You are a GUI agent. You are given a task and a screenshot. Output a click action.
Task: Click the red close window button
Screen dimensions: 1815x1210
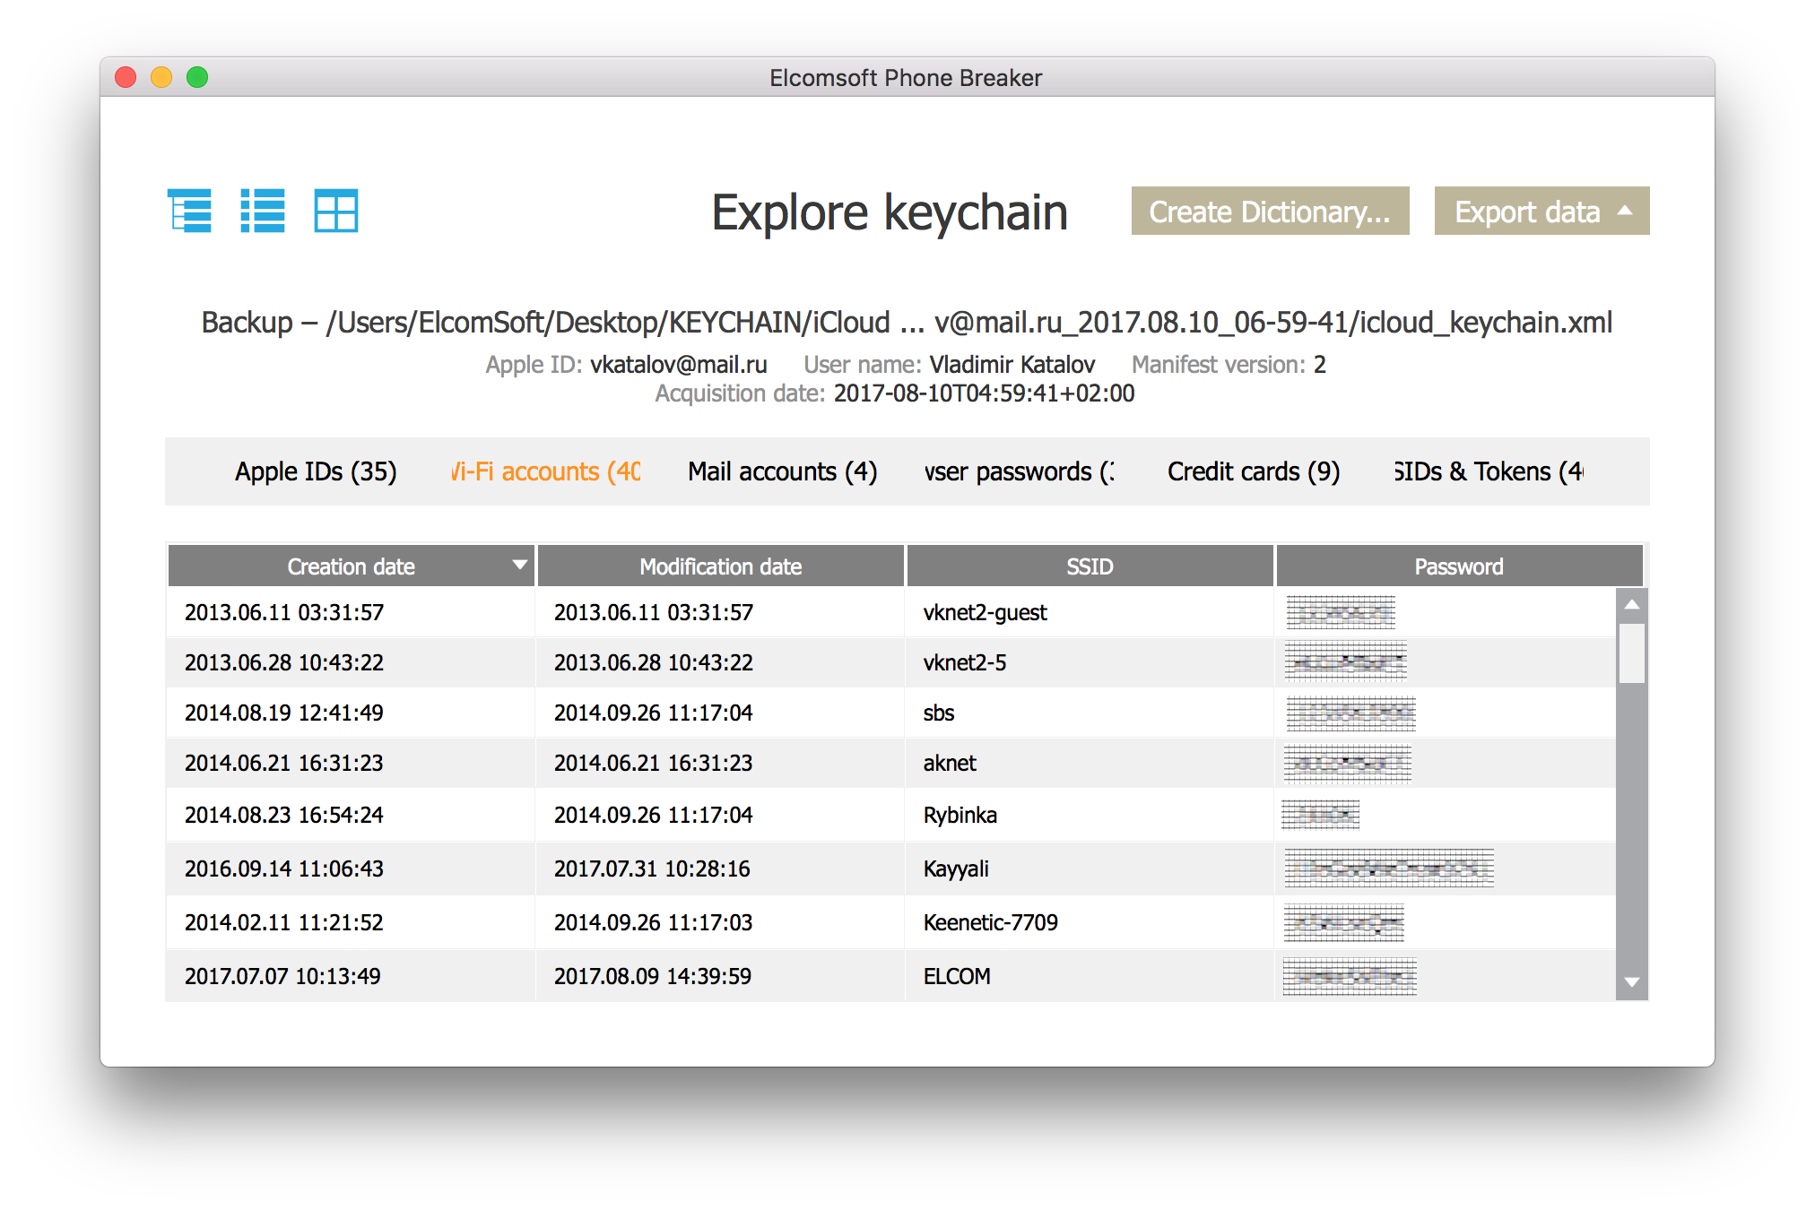126,78
